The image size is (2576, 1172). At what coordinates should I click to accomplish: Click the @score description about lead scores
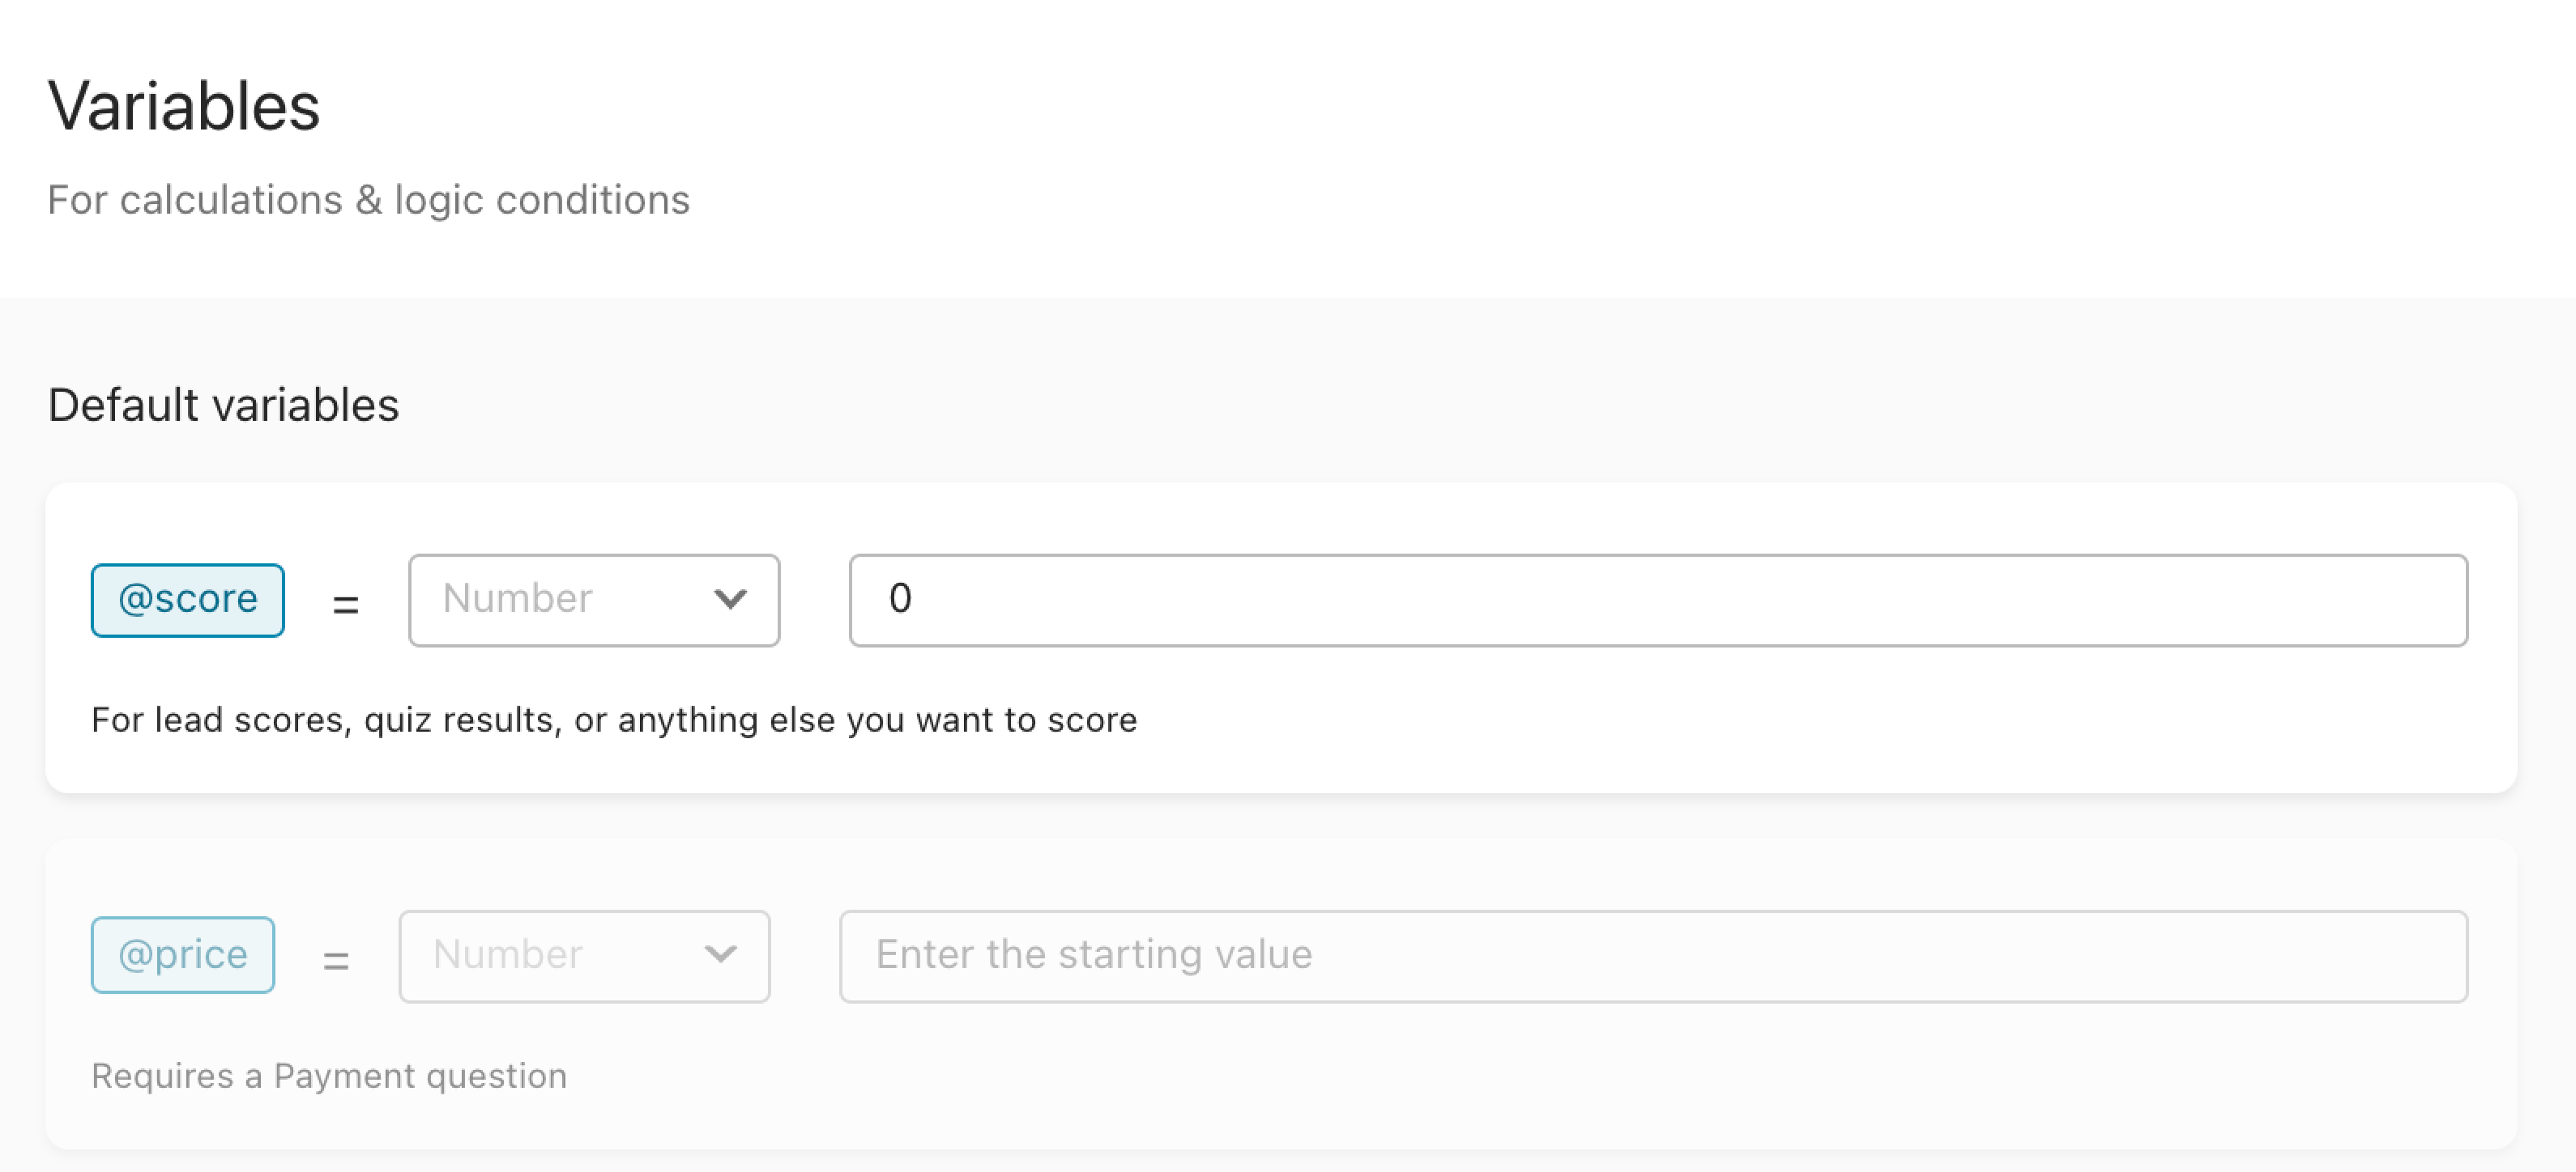(614, 720)
